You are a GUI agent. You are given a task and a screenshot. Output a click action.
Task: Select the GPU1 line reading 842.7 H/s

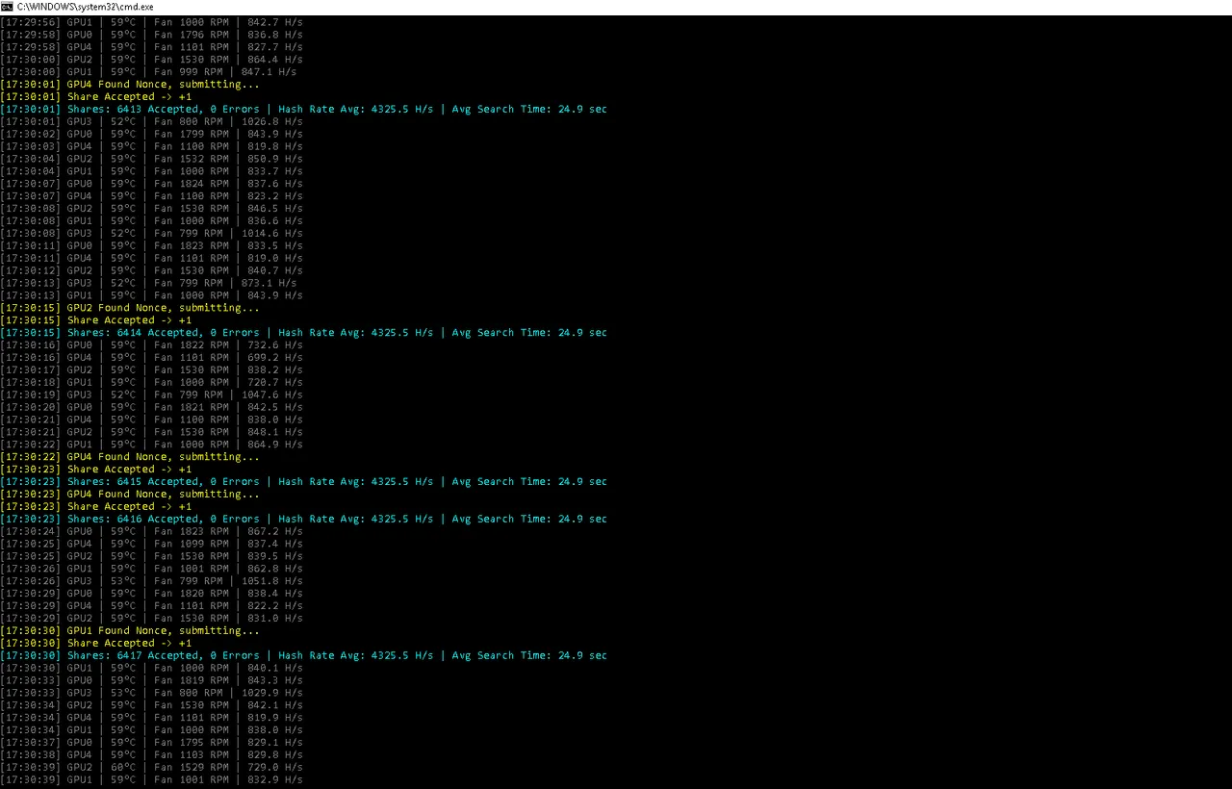tap(151, 22)
